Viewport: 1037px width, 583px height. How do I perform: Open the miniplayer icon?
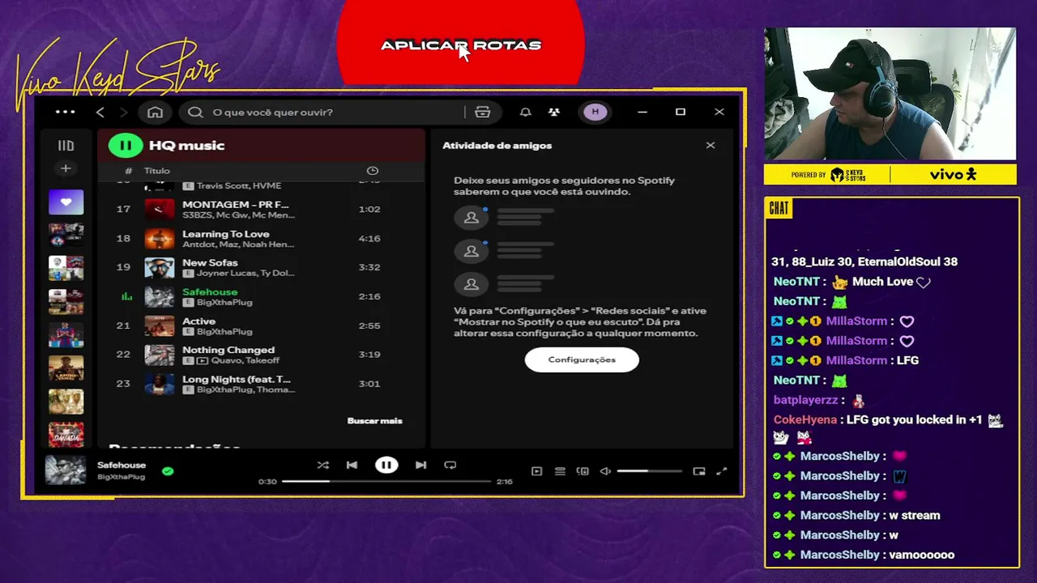699,471
